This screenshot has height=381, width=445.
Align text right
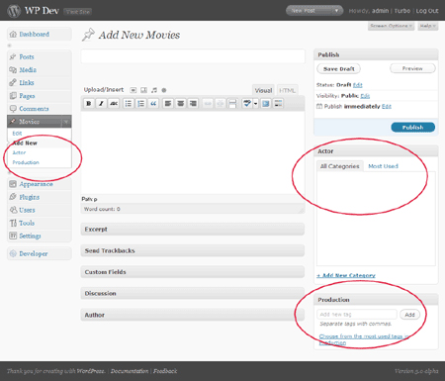[193, 104]
